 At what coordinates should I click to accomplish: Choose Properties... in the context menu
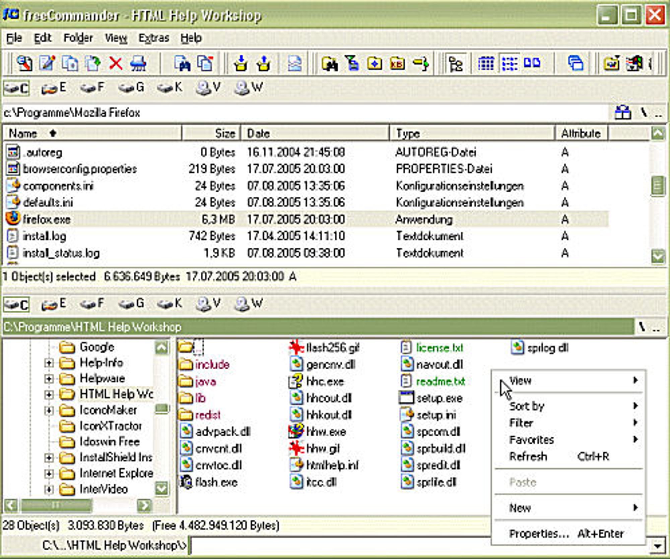pyautogui.click(x=568, y=534)
